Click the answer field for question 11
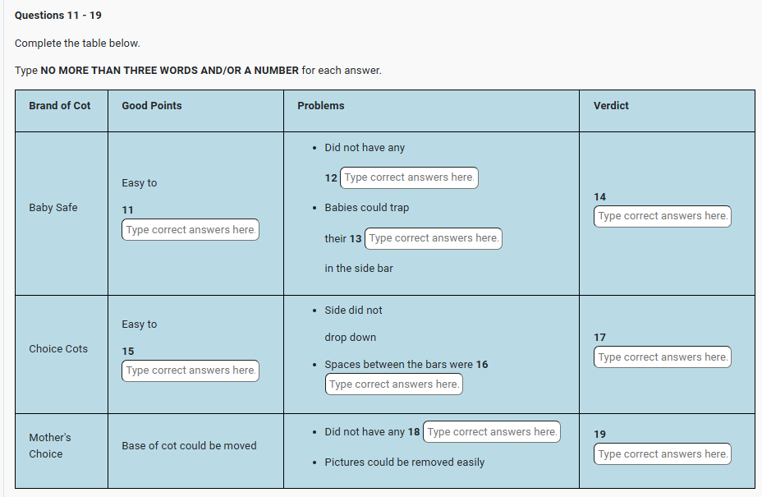Image resolution: width=762 pixels, height=497 pixels. point(190,230)
